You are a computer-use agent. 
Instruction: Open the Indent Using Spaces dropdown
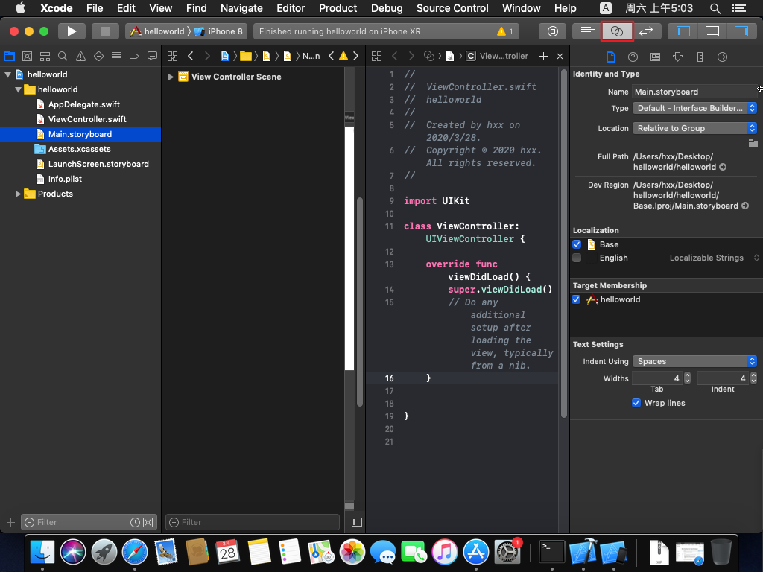click(694, 361)
